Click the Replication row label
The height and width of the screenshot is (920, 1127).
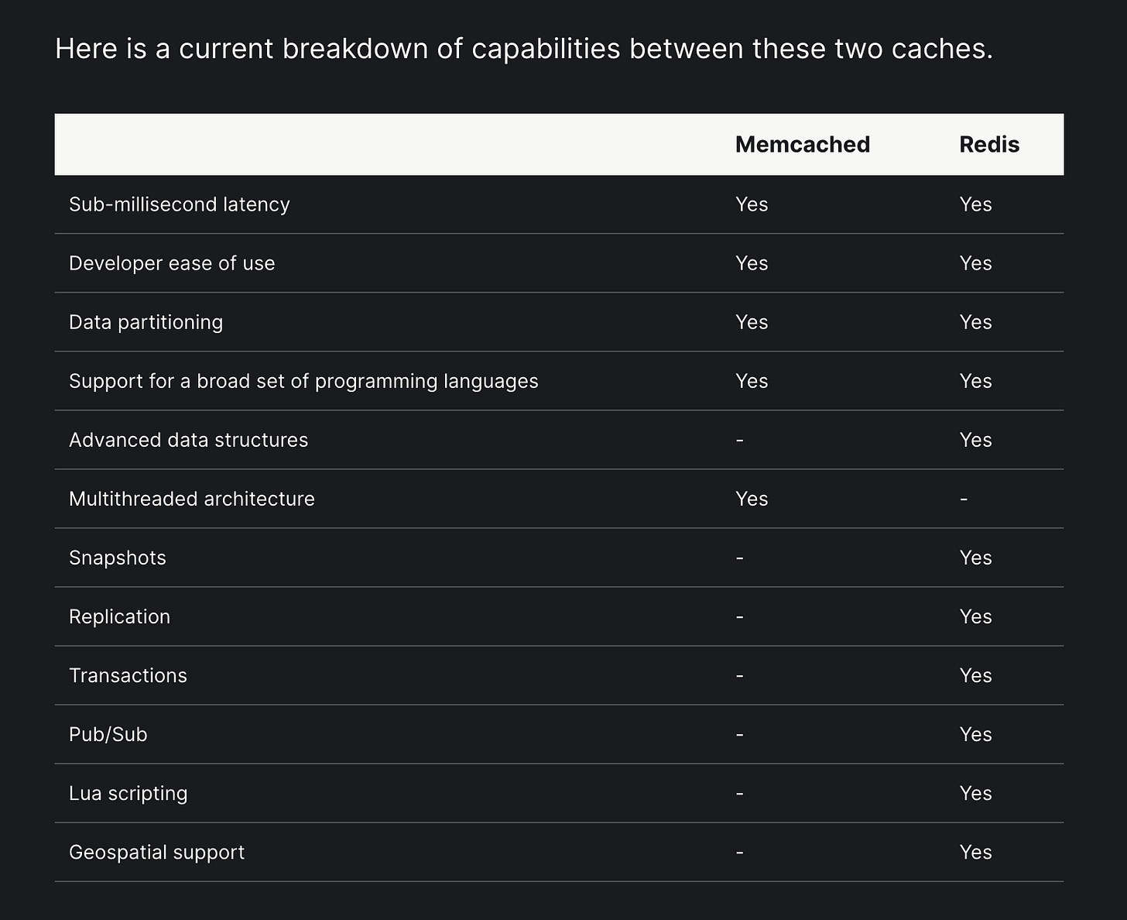(x=119, y=616)
